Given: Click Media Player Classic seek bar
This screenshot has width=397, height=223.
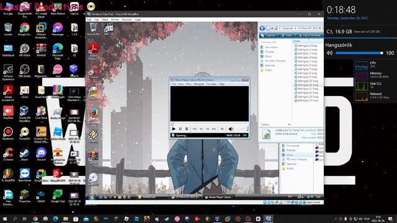Looking at the screenshot, I should point(210,124).
